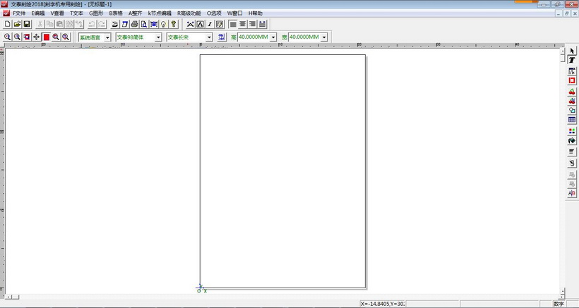The height and width of the screenshot is (308, 579).
Task: Open the F文件 menu
Action: [x=19, y=13]
